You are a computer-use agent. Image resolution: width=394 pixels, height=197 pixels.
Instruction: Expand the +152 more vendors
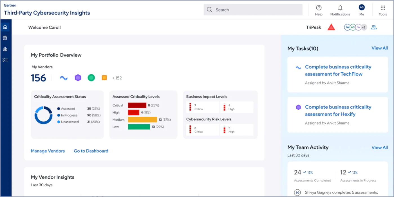click(117, 78)
